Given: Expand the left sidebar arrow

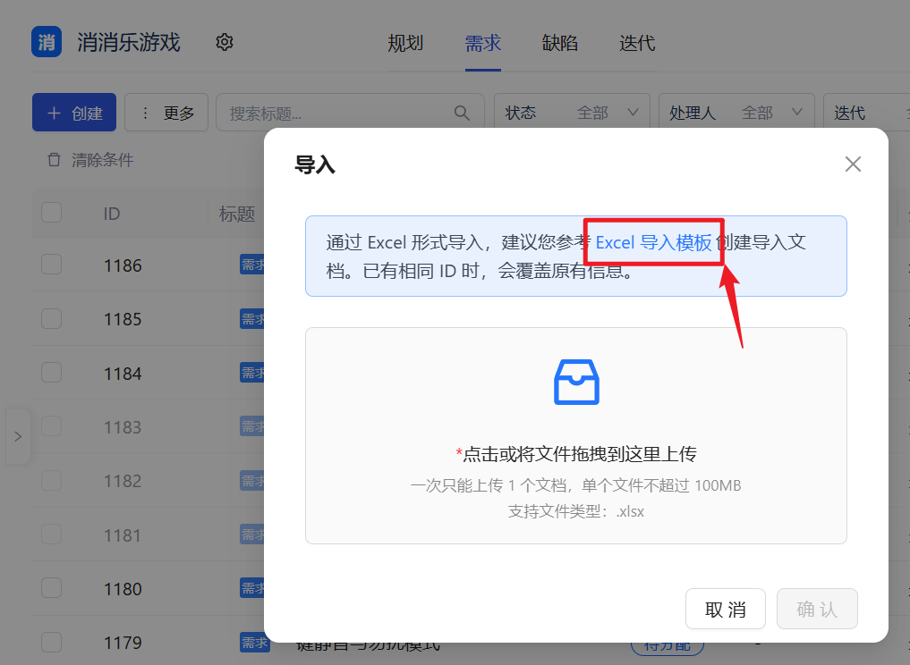Looking at the screenshot, I should pyautogui.click(x=18, y=436).
